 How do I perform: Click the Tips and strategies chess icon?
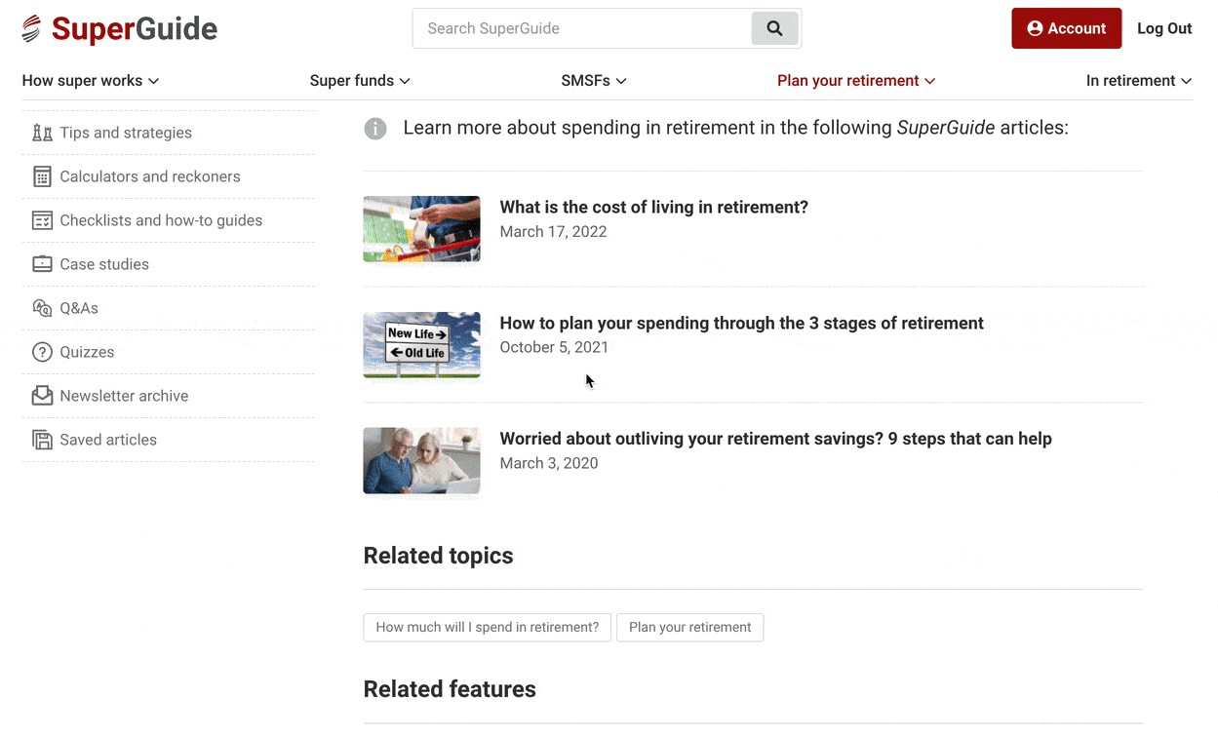tap(42, 133)
